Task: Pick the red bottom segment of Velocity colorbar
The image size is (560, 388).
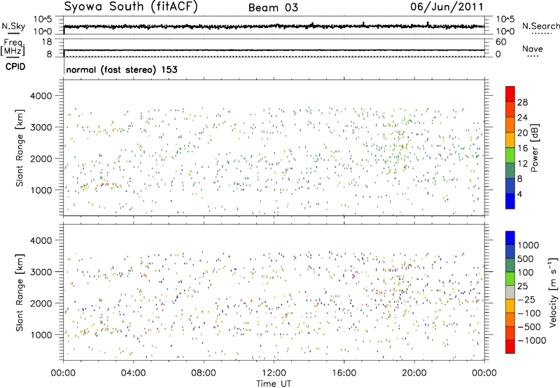Action: [510, 347]
